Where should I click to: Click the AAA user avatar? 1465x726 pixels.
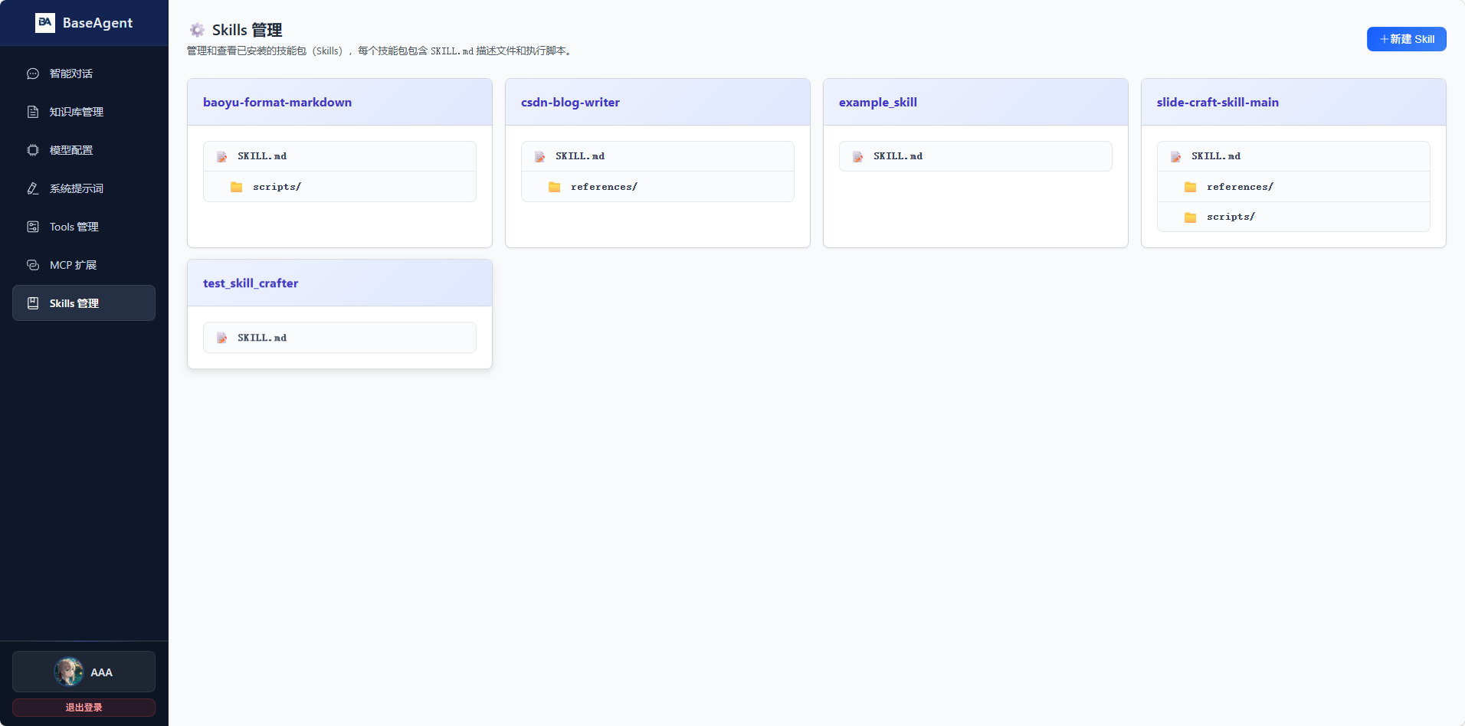[69, 672]
